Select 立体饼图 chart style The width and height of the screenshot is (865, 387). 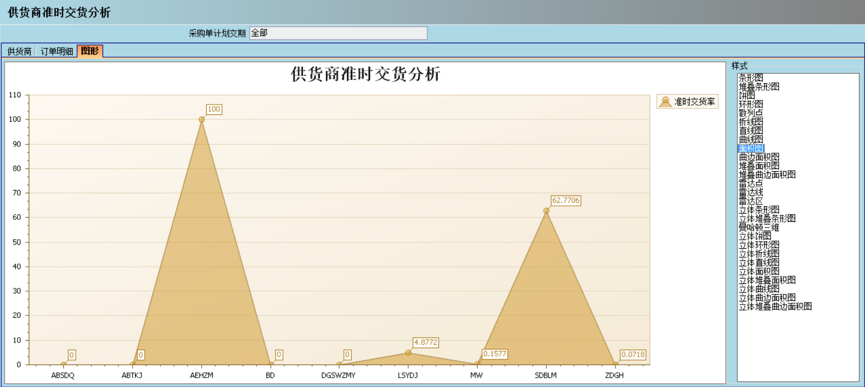pos(755,236)
